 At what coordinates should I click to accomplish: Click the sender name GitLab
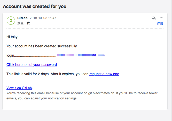(22, 18)
